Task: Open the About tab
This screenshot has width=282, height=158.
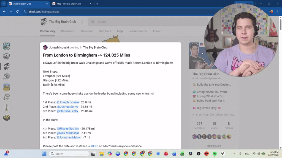Action: pos(156,31)
